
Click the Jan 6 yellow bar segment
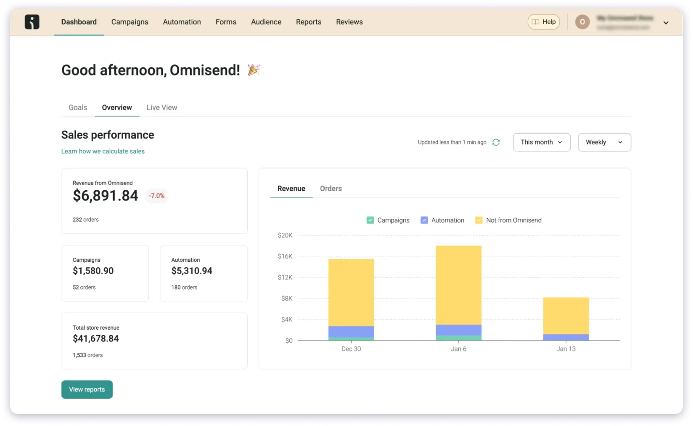(x=458, y=285)
